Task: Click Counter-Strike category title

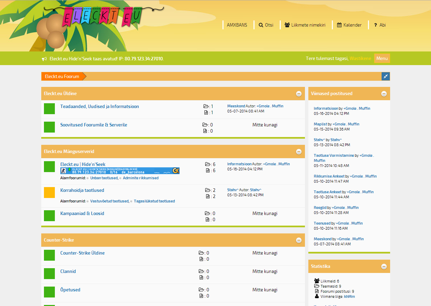Action: coord(59,240)
